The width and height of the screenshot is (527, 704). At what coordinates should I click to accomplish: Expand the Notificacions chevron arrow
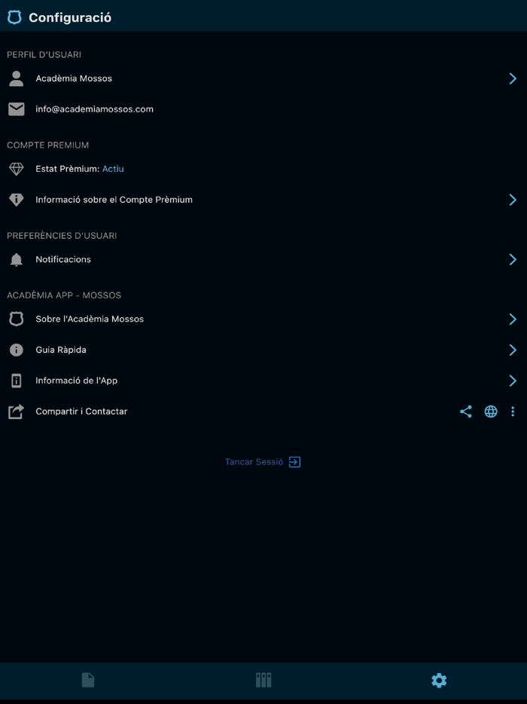[x=513, y=259]
